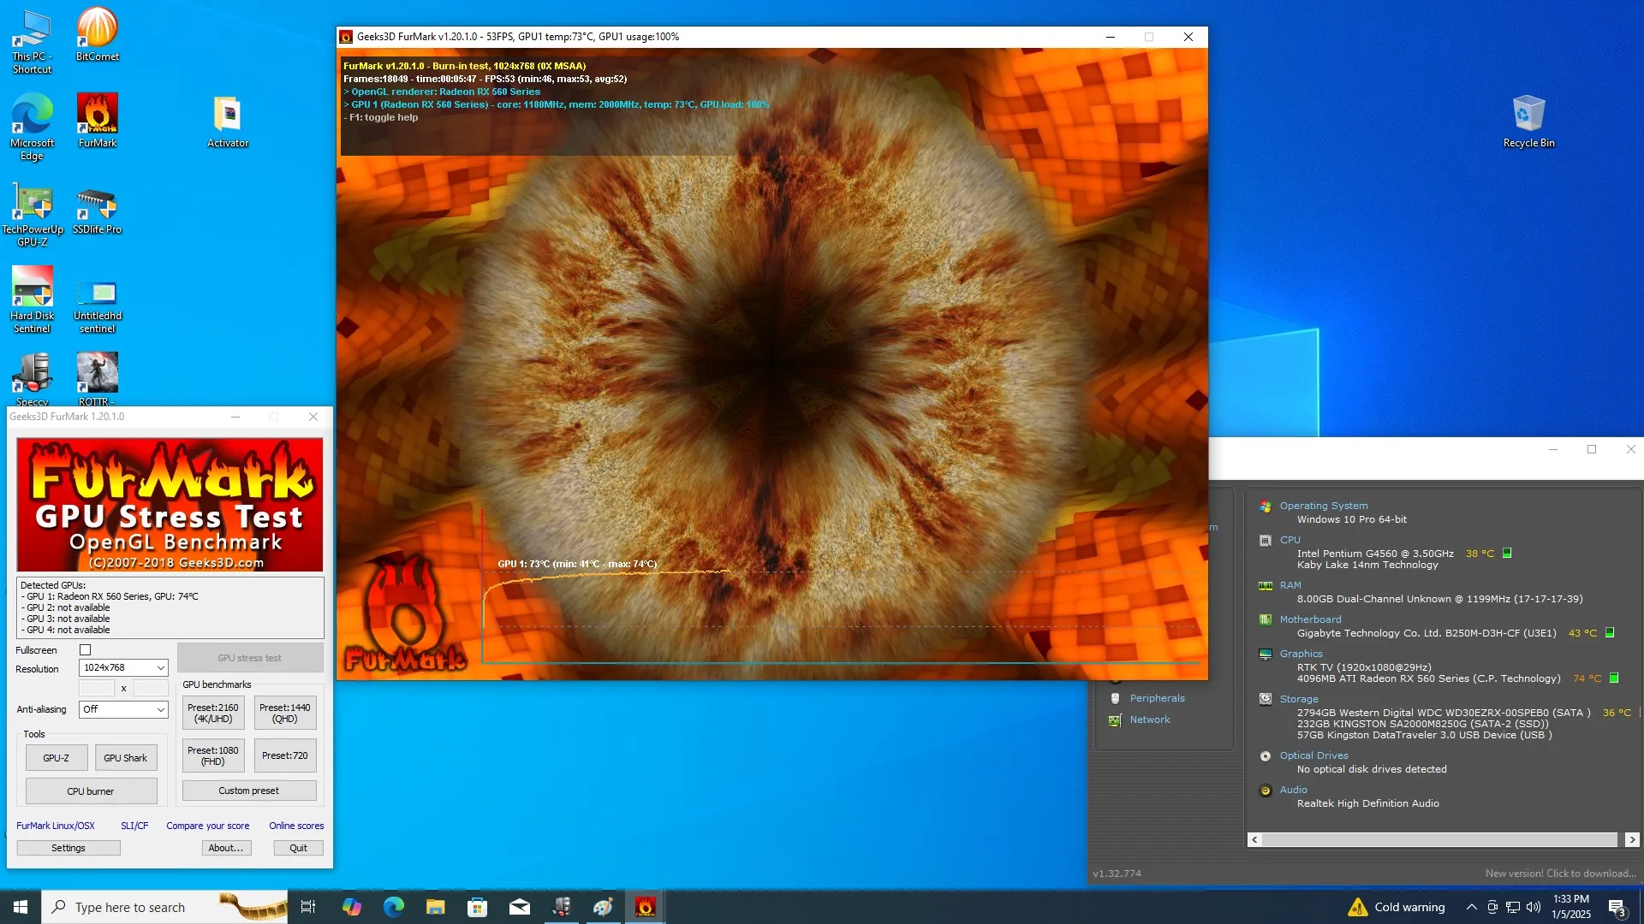Click the Preset:2160 (4K/UHD) benchmark button
1644x924 pixels.
pyautogui.click(x=213, y=714)
